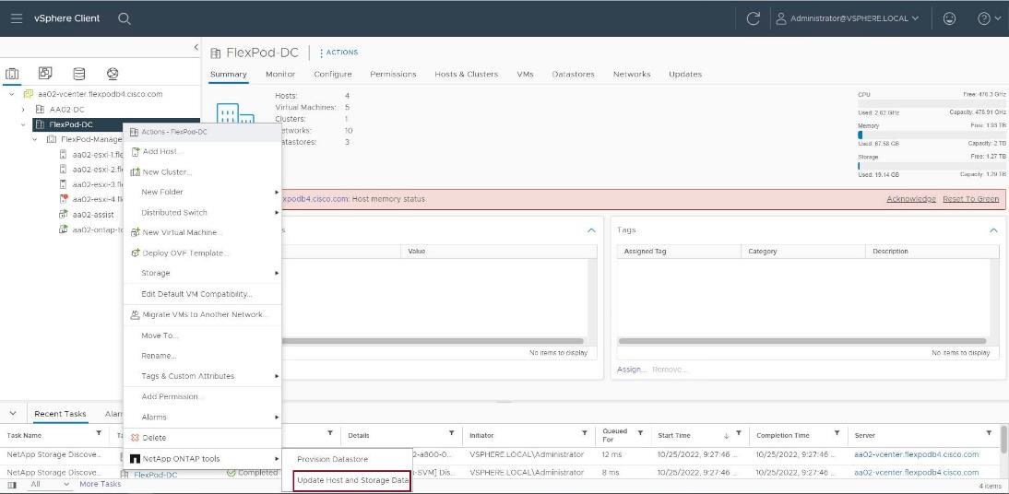
Task: Open the Storage submenu
Action: [202, 273]
